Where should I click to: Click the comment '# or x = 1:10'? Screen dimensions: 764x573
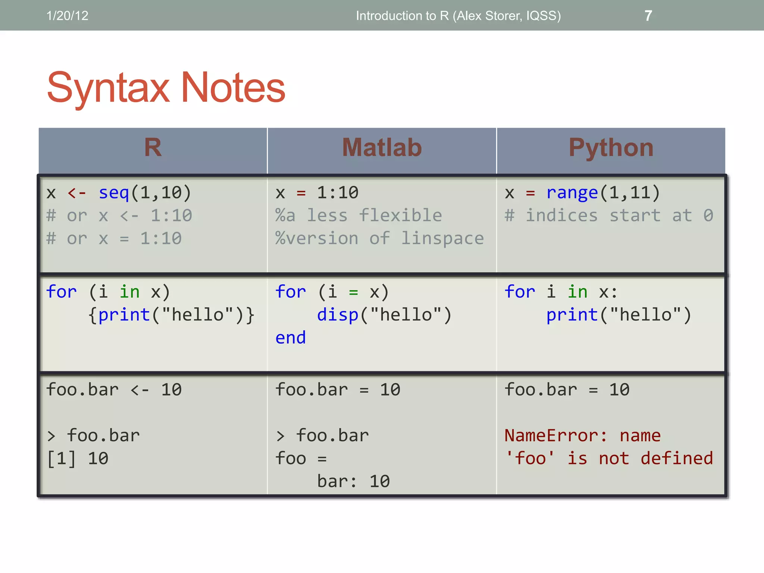[x=114, y=238]
